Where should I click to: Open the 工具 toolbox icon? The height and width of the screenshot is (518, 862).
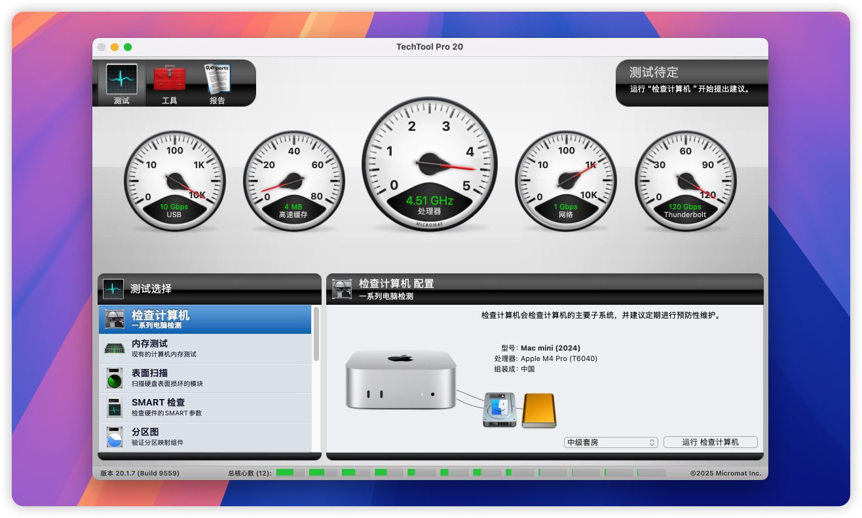point(170,83)
